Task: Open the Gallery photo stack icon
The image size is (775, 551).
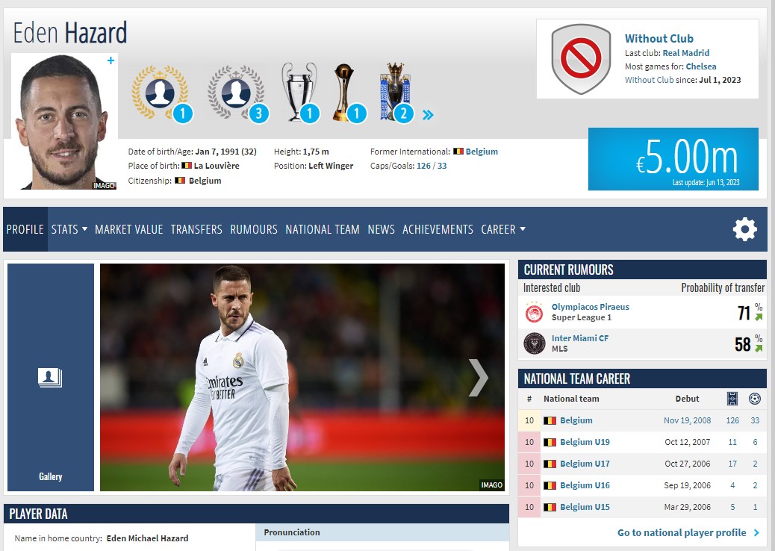Action: tap(50, 378)
